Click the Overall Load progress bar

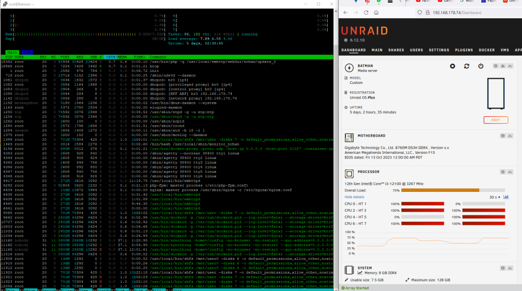pyautogui.click(x=453, y=190)
